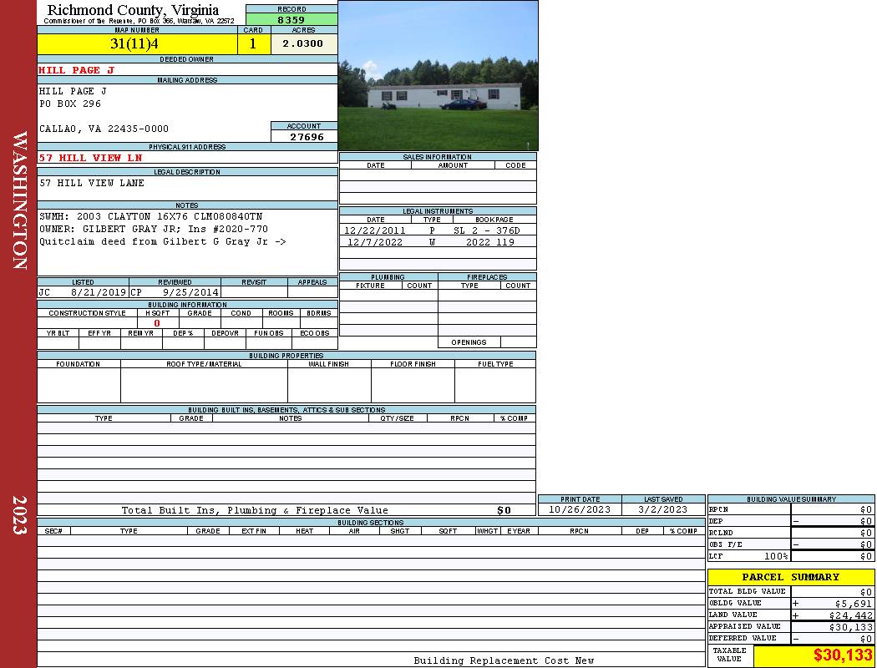
Task: Click the last saved date 3/2/2023
Action: tap(662, 509)
